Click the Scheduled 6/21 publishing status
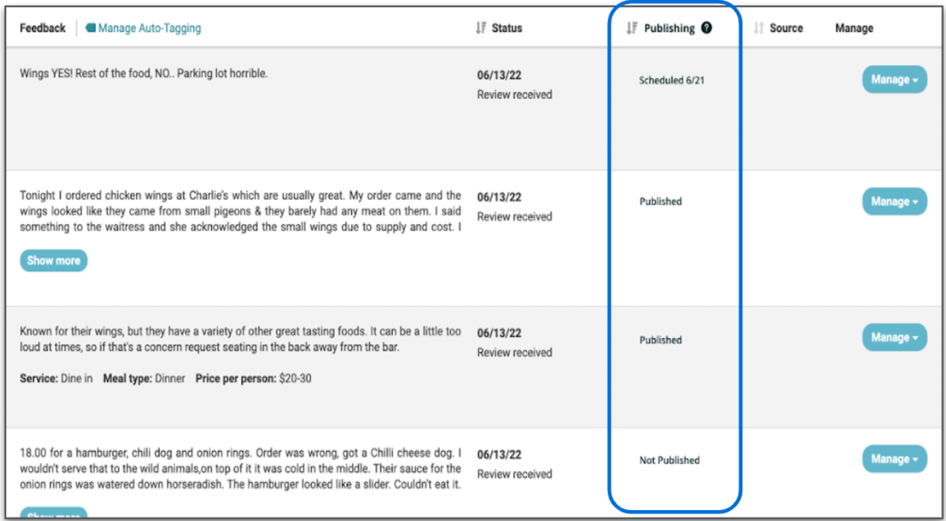946x521 pixels. pos(671,80)
